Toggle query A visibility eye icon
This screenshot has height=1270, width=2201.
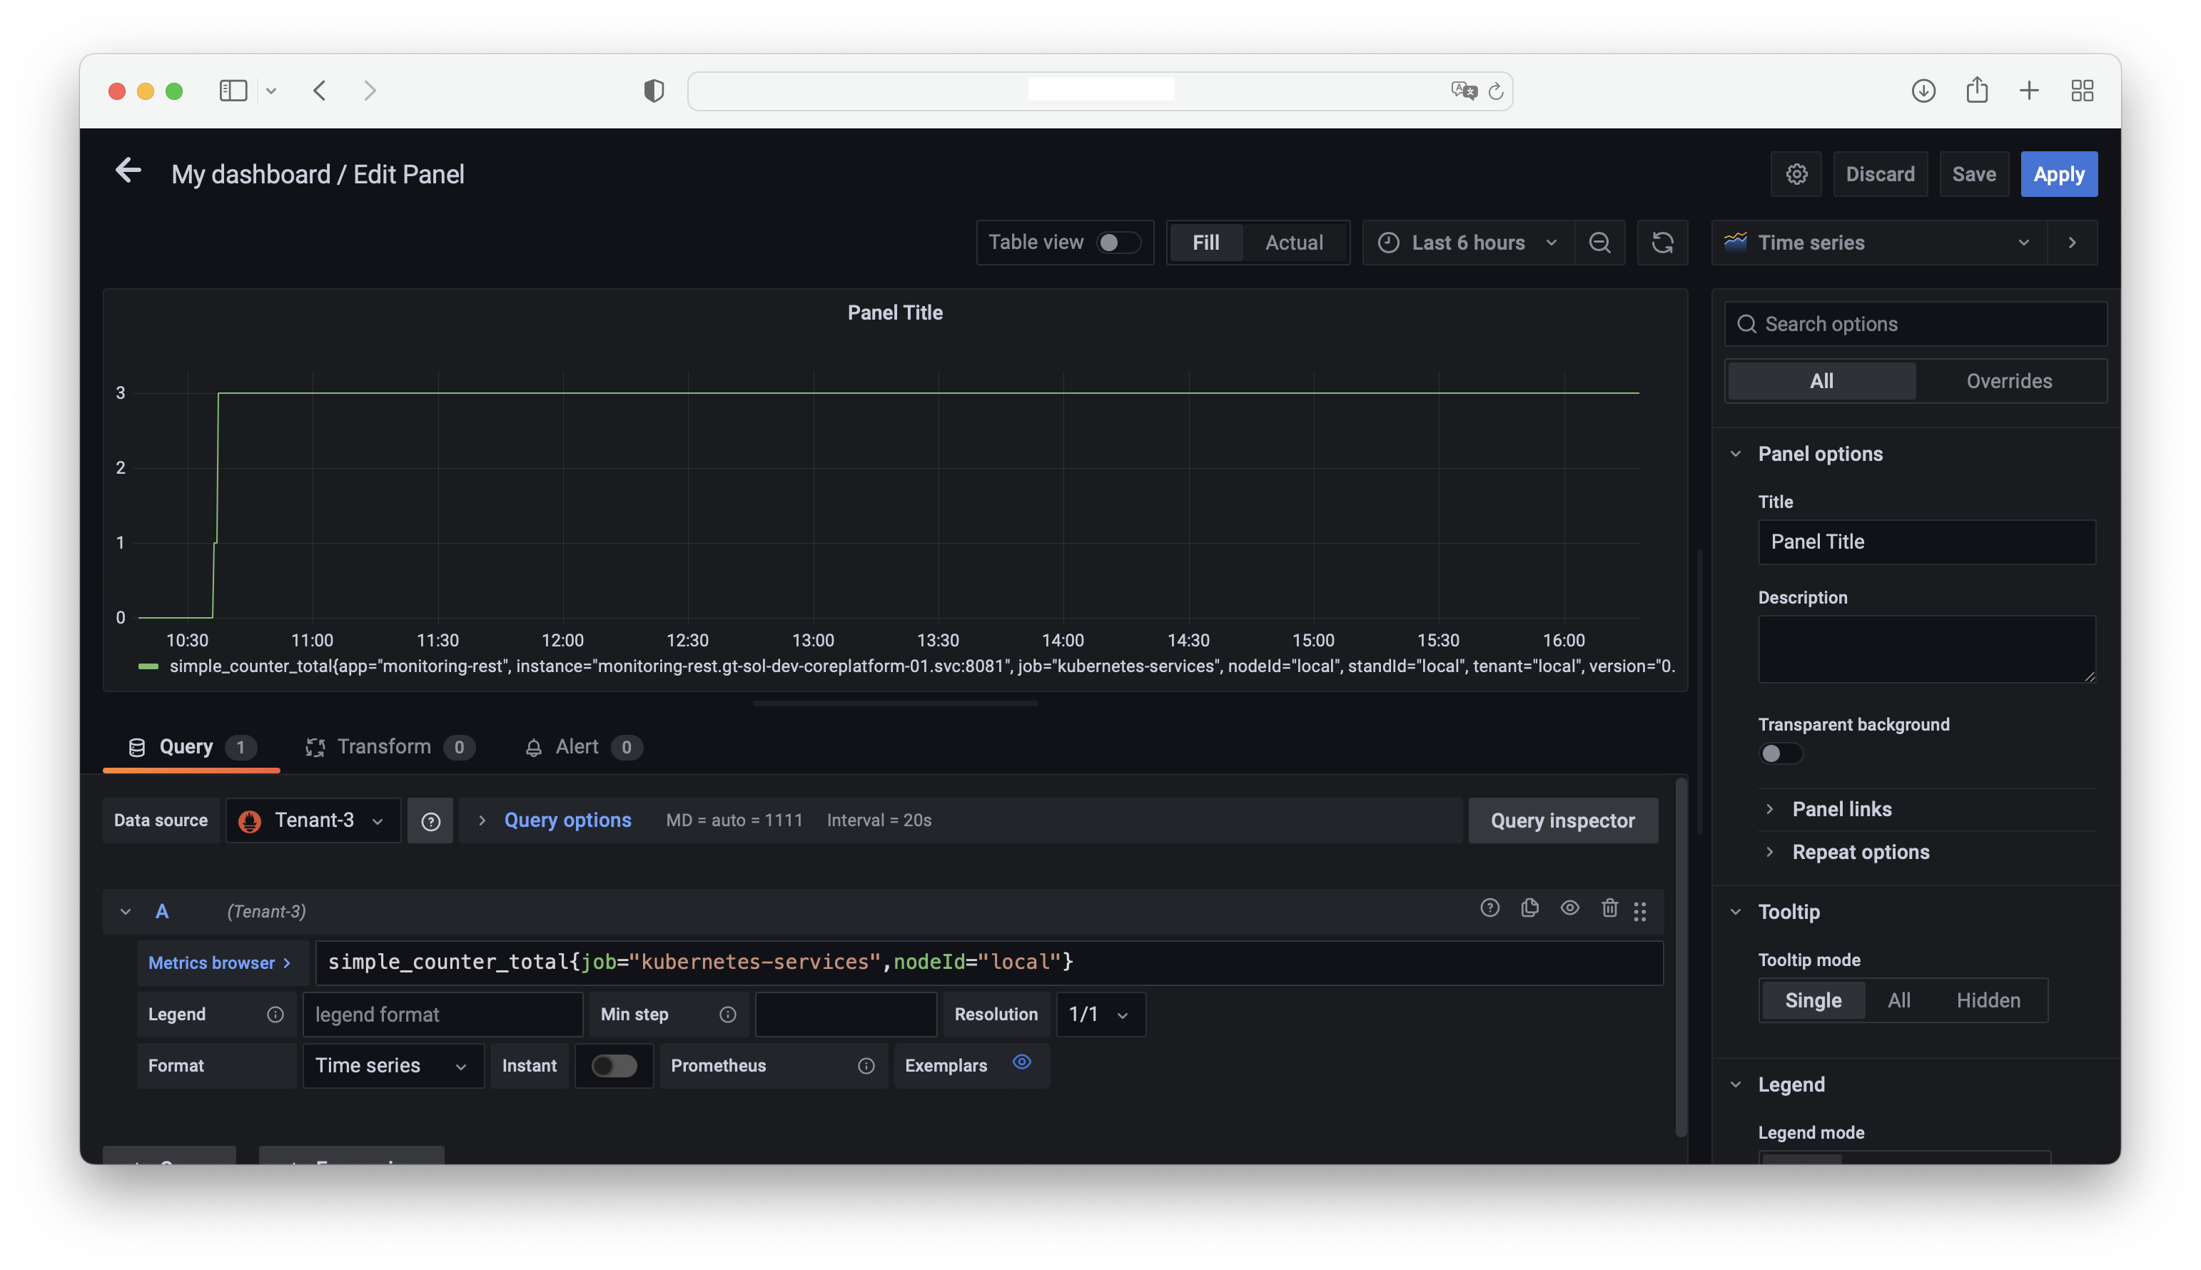1569,909
